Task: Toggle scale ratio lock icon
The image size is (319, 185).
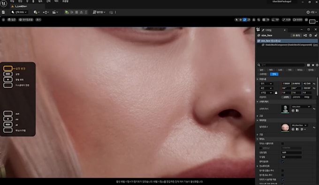Action: [276, 93]
